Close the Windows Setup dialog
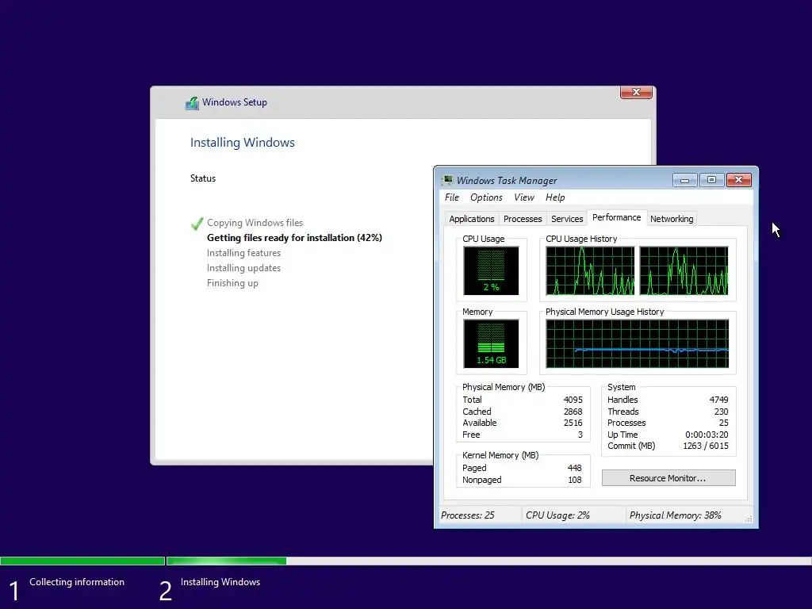The image size is (812, 609). pos(636,92)
